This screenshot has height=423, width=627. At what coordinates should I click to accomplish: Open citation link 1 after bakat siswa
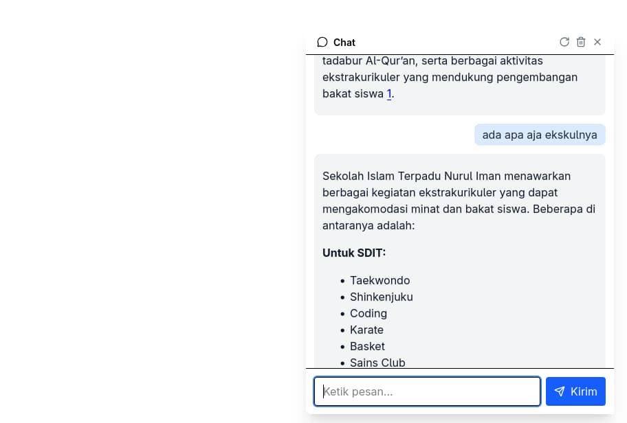point(389,93)
